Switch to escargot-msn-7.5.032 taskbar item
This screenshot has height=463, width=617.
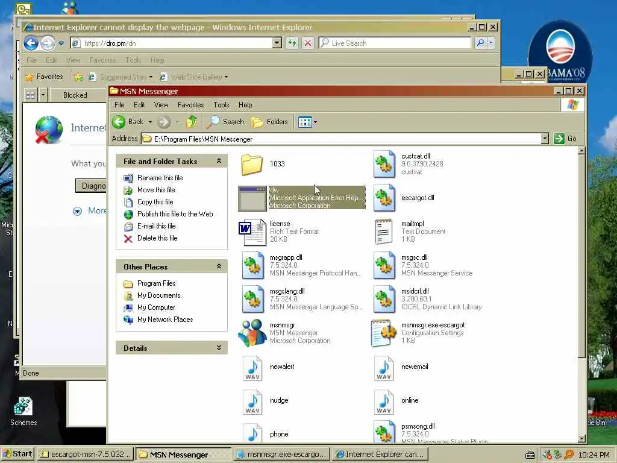[x=86, y=455]
